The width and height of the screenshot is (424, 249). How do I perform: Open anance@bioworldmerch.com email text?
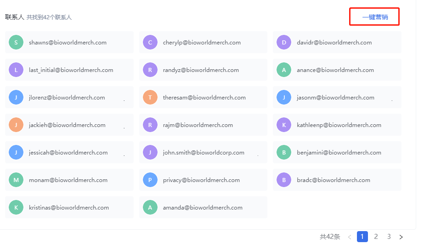click(x=335, y=70)
